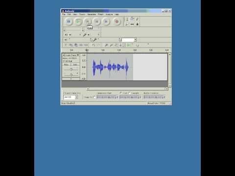This screenshot has height=176, width=235.
Task: Open the View menu
Action: coord(75,14)
